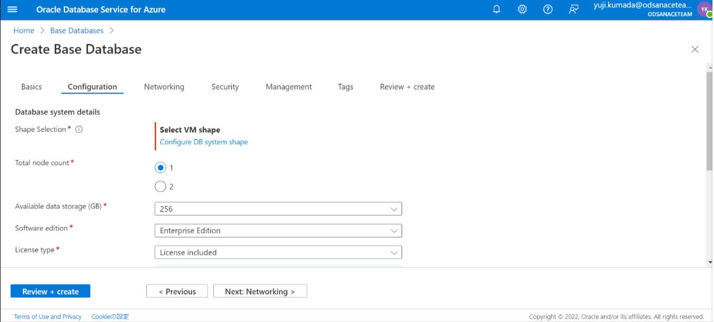This screenshot has height=322, width=714.
Task: Open the notifications bell
Action: click(496, 9)
